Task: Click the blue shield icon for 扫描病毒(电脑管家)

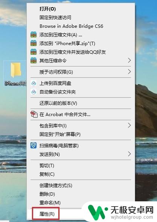Action: pos(34,145)
